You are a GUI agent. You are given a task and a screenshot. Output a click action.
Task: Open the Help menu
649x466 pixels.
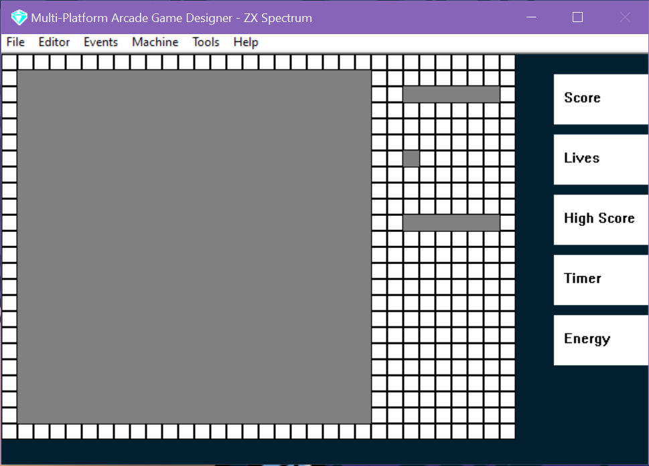(245, 42)
